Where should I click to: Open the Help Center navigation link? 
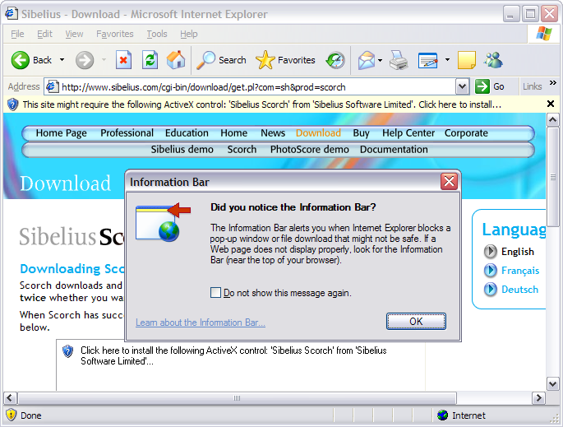408,133
